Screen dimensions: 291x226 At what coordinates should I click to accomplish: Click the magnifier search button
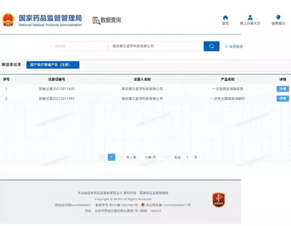tap(211, 46)
